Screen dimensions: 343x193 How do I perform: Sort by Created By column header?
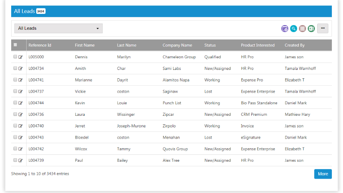(x=294, y=45)
